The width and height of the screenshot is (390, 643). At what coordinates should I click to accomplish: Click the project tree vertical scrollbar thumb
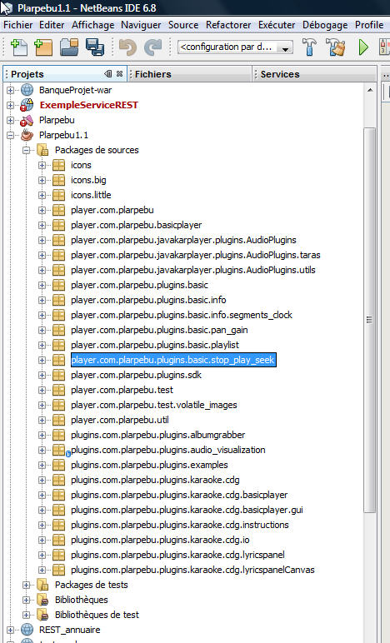point(369,320)
